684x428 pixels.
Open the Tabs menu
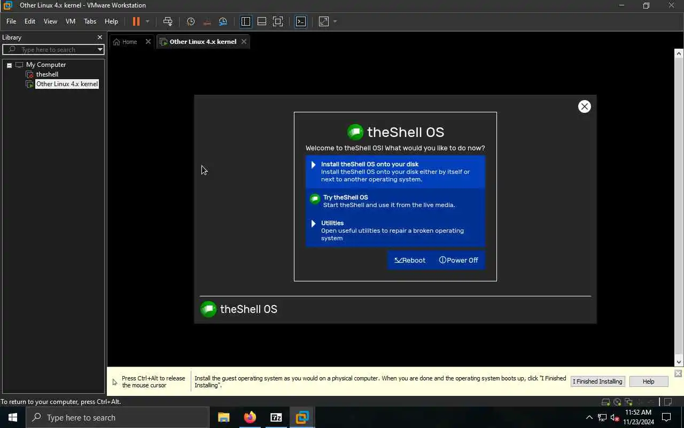pos(90,21)
